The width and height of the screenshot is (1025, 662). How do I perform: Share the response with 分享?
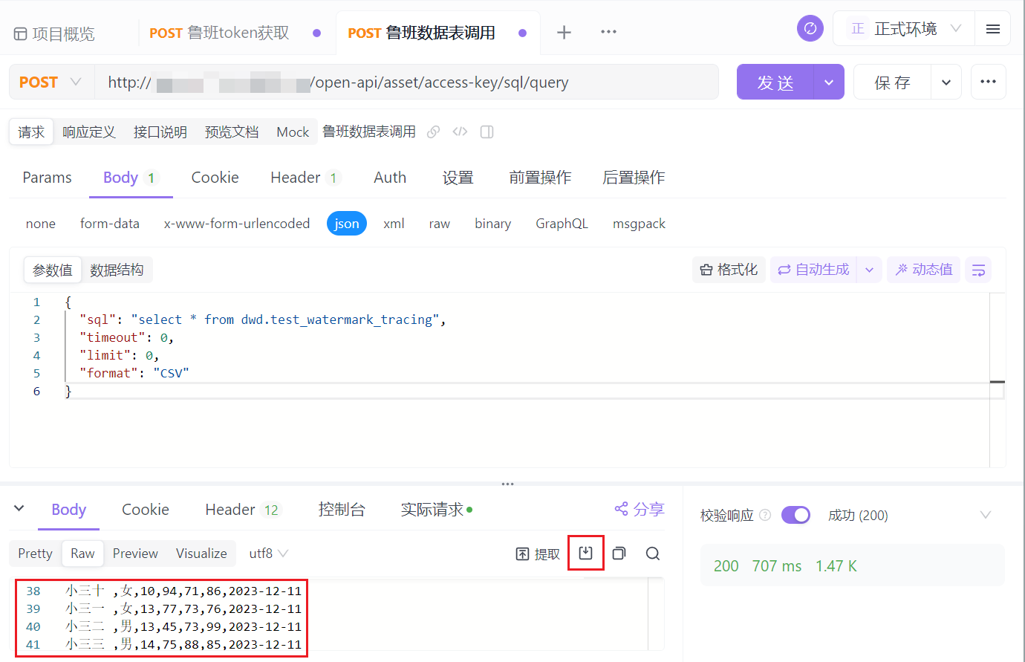click(x=639, y=509)
